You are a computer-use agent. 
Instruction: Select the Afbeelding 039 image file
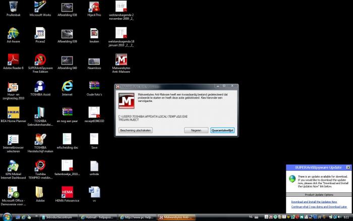[x=67, y=36]
